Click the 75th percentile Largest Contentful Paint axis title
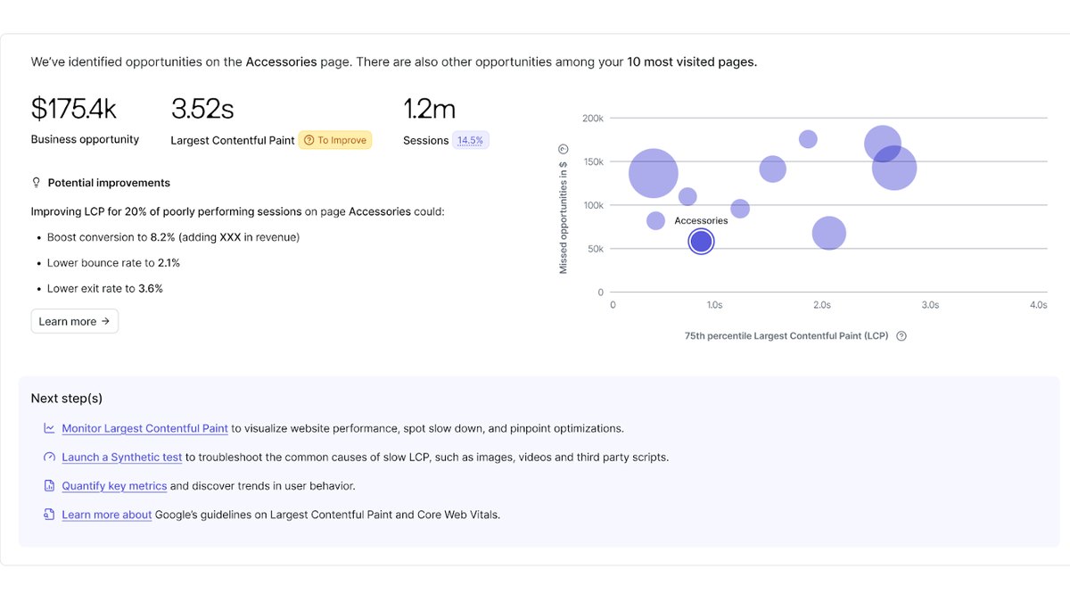The image size is (1070, 602). click(x=786, y=336)
